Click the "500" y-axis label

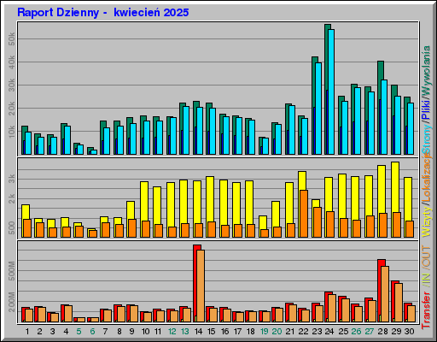point(12,228)
